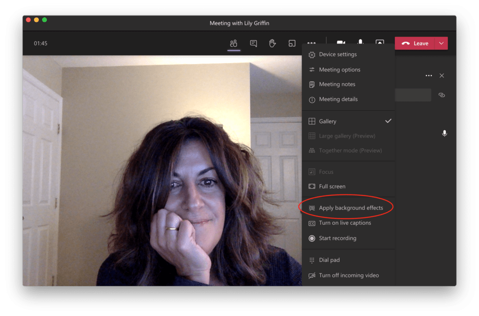Click the Meeting details info icon
The image size is (479, 316).
click(312, 100)
